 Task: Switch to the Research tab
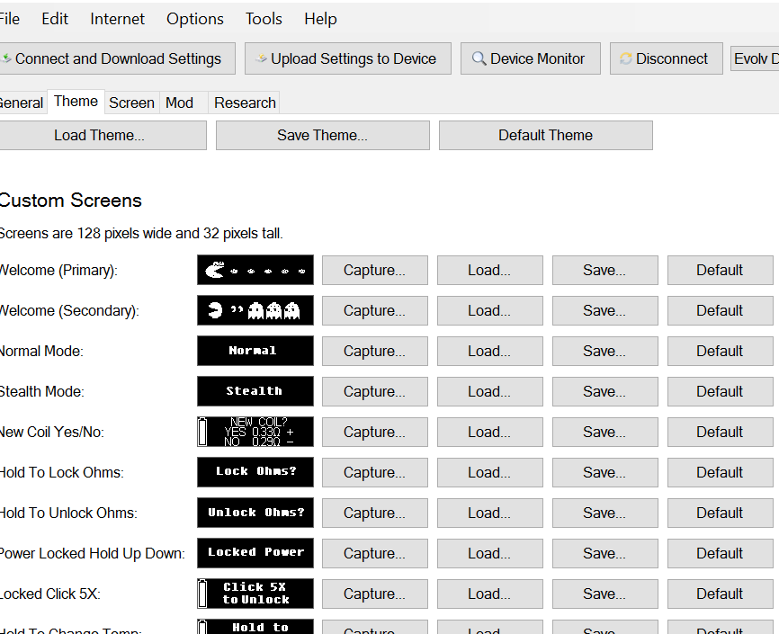245,103
